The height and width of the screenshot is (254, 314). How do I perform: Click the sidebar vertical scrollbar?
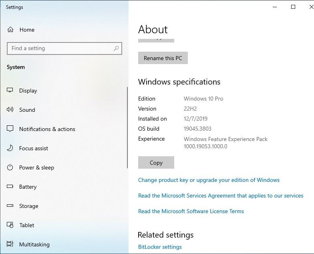point(127,127)
